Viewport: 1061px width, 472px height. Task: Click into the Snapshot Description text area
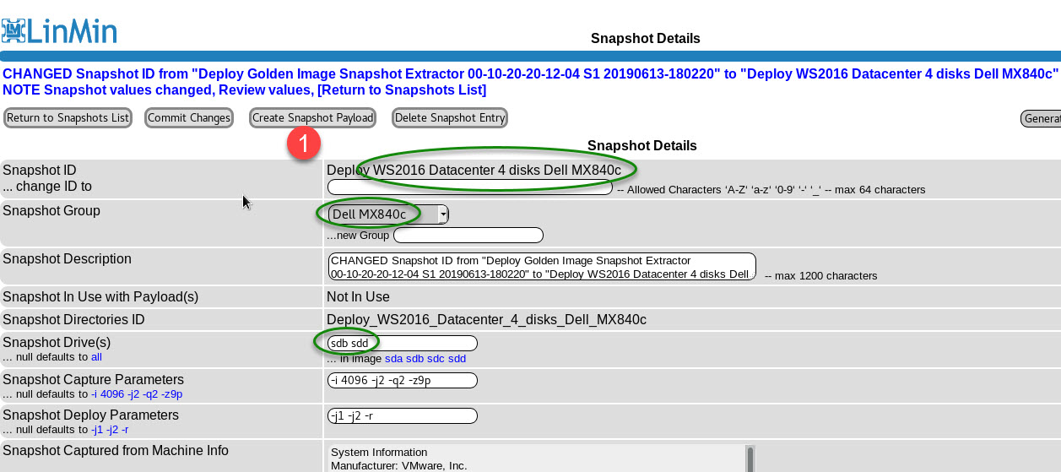(x=541, y=267)
